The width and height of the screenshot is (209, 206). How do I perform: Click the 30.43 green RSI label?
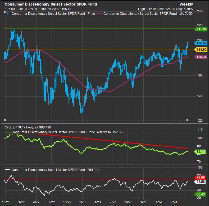pyautogui.click(x=200, y=194)
